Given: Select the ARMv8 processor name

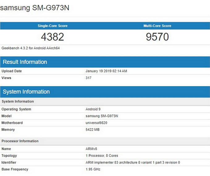Looking at the screenshot, I should point(91,149).
